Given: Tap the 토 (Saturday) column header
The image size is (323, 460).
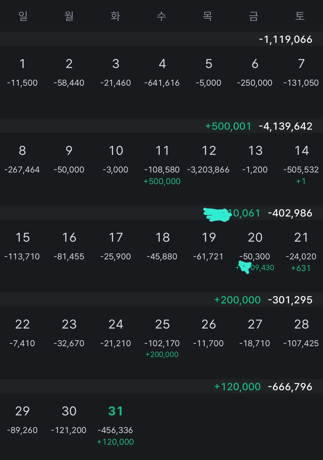Looking at the screenshot, I should coord(300,16).
